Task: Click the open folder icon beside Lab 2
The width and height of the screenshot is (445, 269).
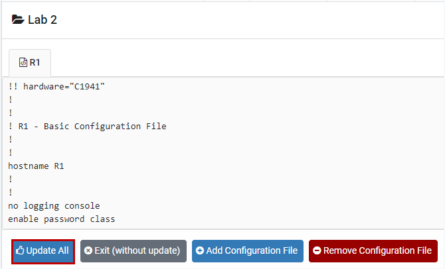Action: (18, 20)
